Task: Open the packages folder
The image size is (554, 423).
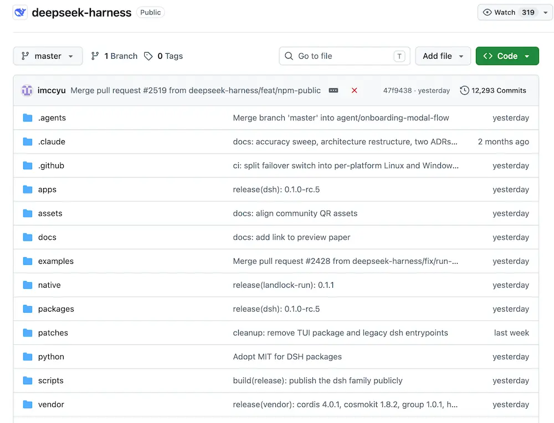Action: coord(56,309)
